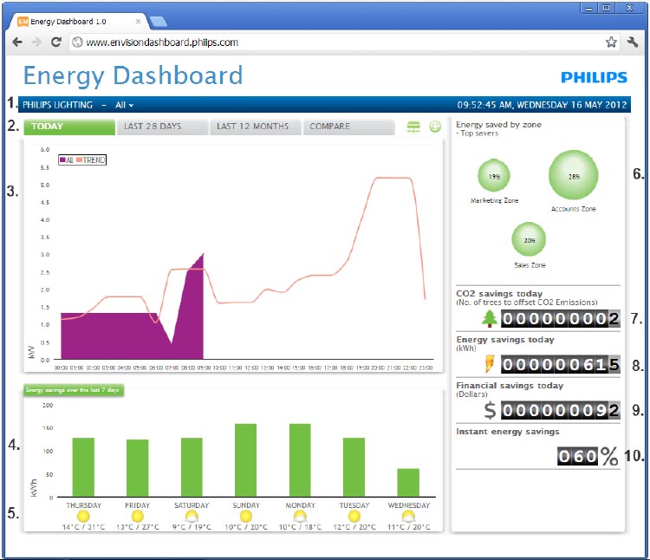This screenshot has width=650, height=560.
Task: Open the browser wrench settings menu
Action: (633, 42)
